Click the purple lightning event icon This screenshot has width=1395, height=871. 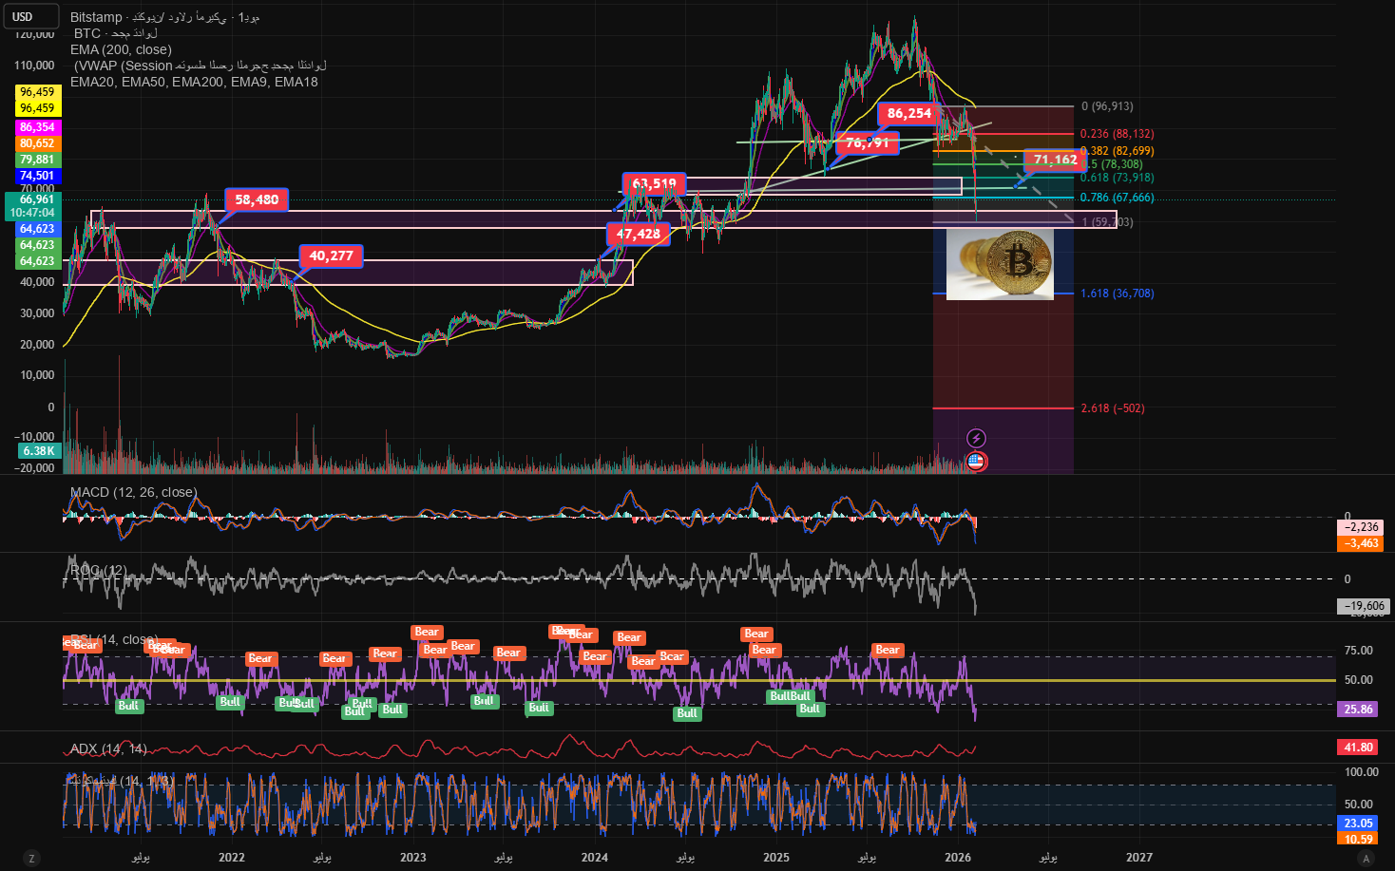click(976, 438)
